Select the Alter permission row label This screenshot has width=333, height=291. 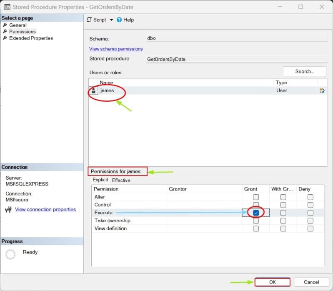pyautogui.click(x=100, y=197)
